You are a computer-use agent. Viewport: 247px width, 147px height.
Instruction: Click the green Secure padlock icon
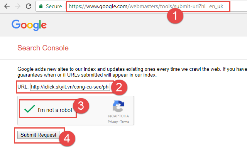tap(41, 6)
